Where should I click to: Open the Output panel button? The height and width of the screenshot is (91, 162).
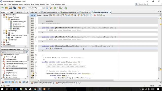click(7, 86)
